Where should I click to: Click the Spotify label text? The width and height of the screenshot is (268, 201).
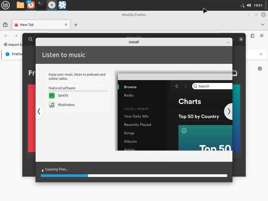[x=63, y=95]
